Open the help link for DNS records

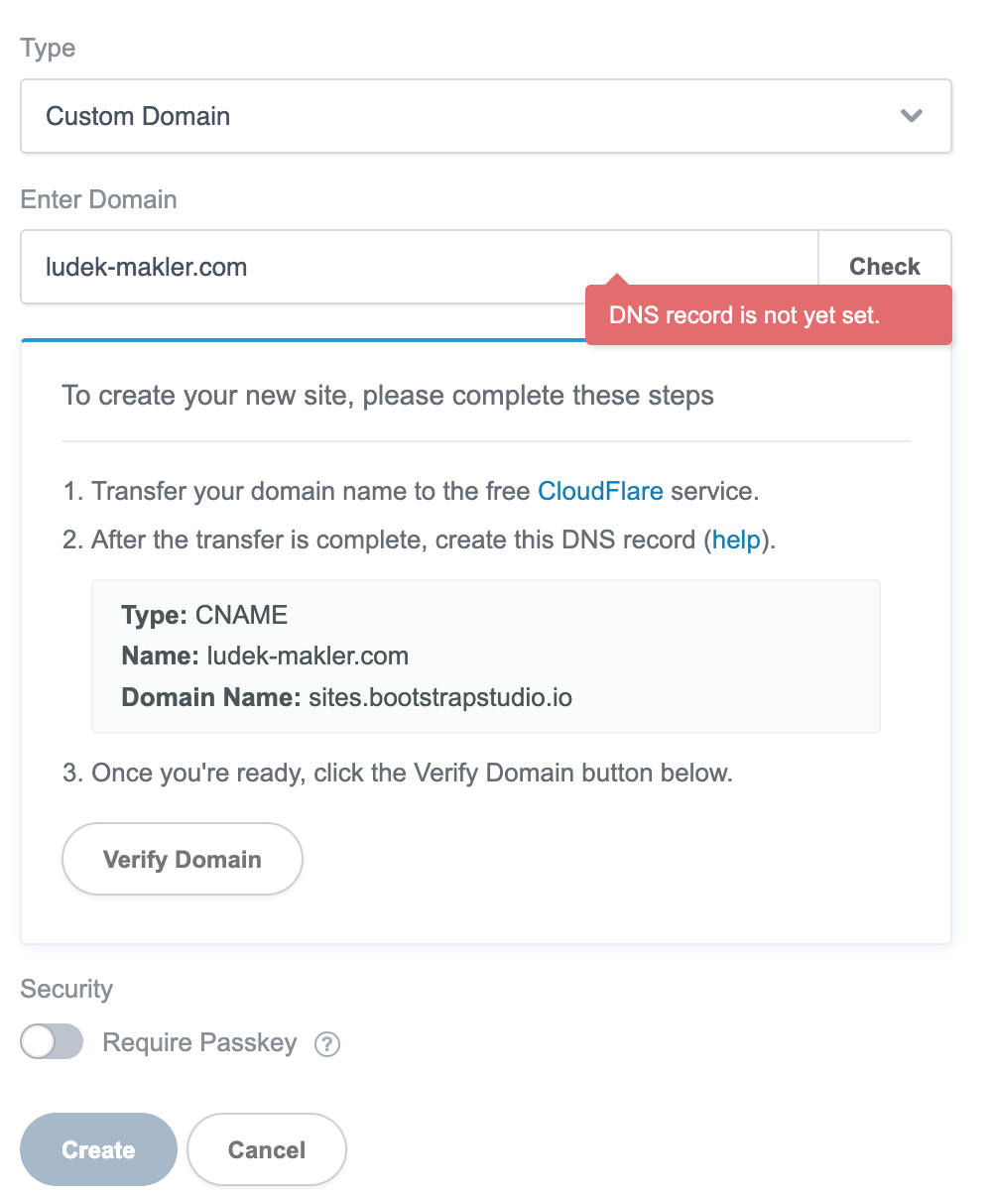coord(736,540)
